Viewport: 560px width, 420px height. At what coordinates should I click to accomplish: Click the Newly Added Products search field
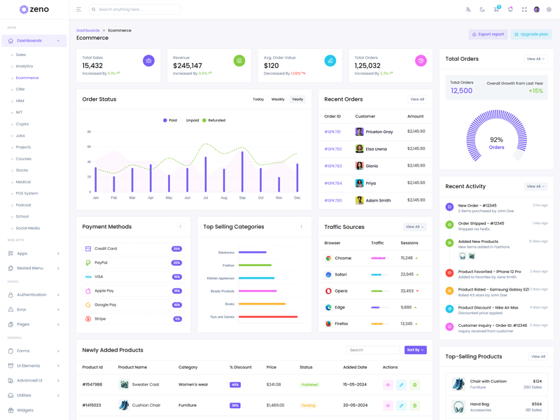click(x=372, y=350)
